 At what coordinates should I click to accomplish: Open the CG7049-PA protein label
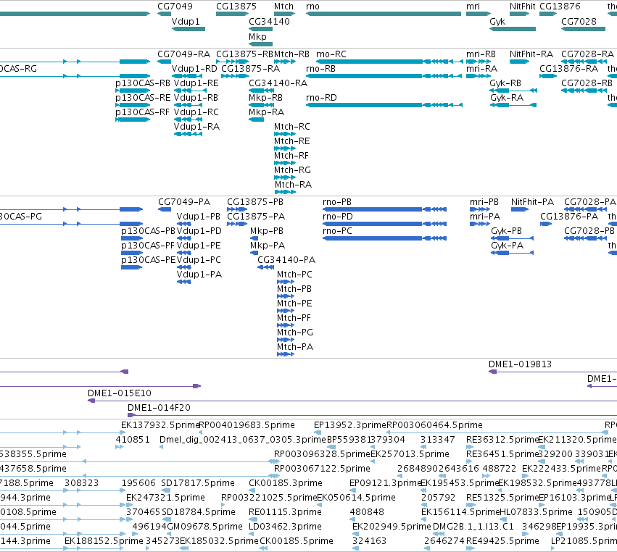point(184,201)
